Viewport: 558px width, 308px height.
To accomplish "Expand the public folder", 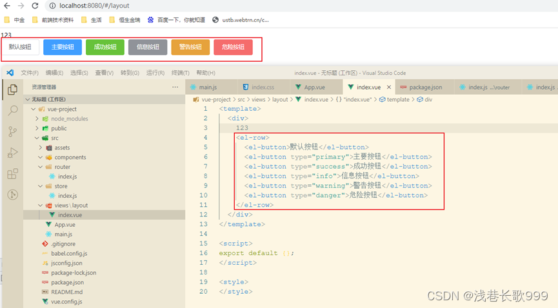I will pos(104,128).
